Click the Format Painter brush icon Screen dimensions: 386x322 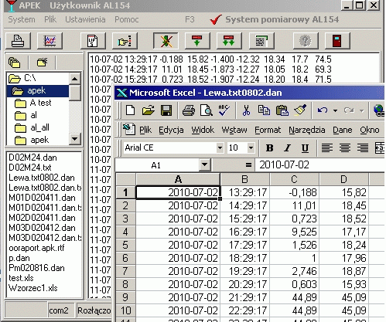coord(300,110)
